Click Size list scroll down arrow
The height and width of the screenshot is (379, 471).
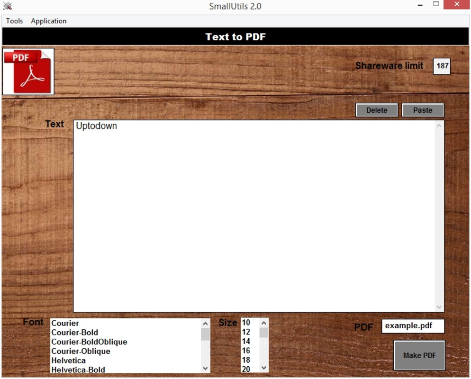(264, 368)
